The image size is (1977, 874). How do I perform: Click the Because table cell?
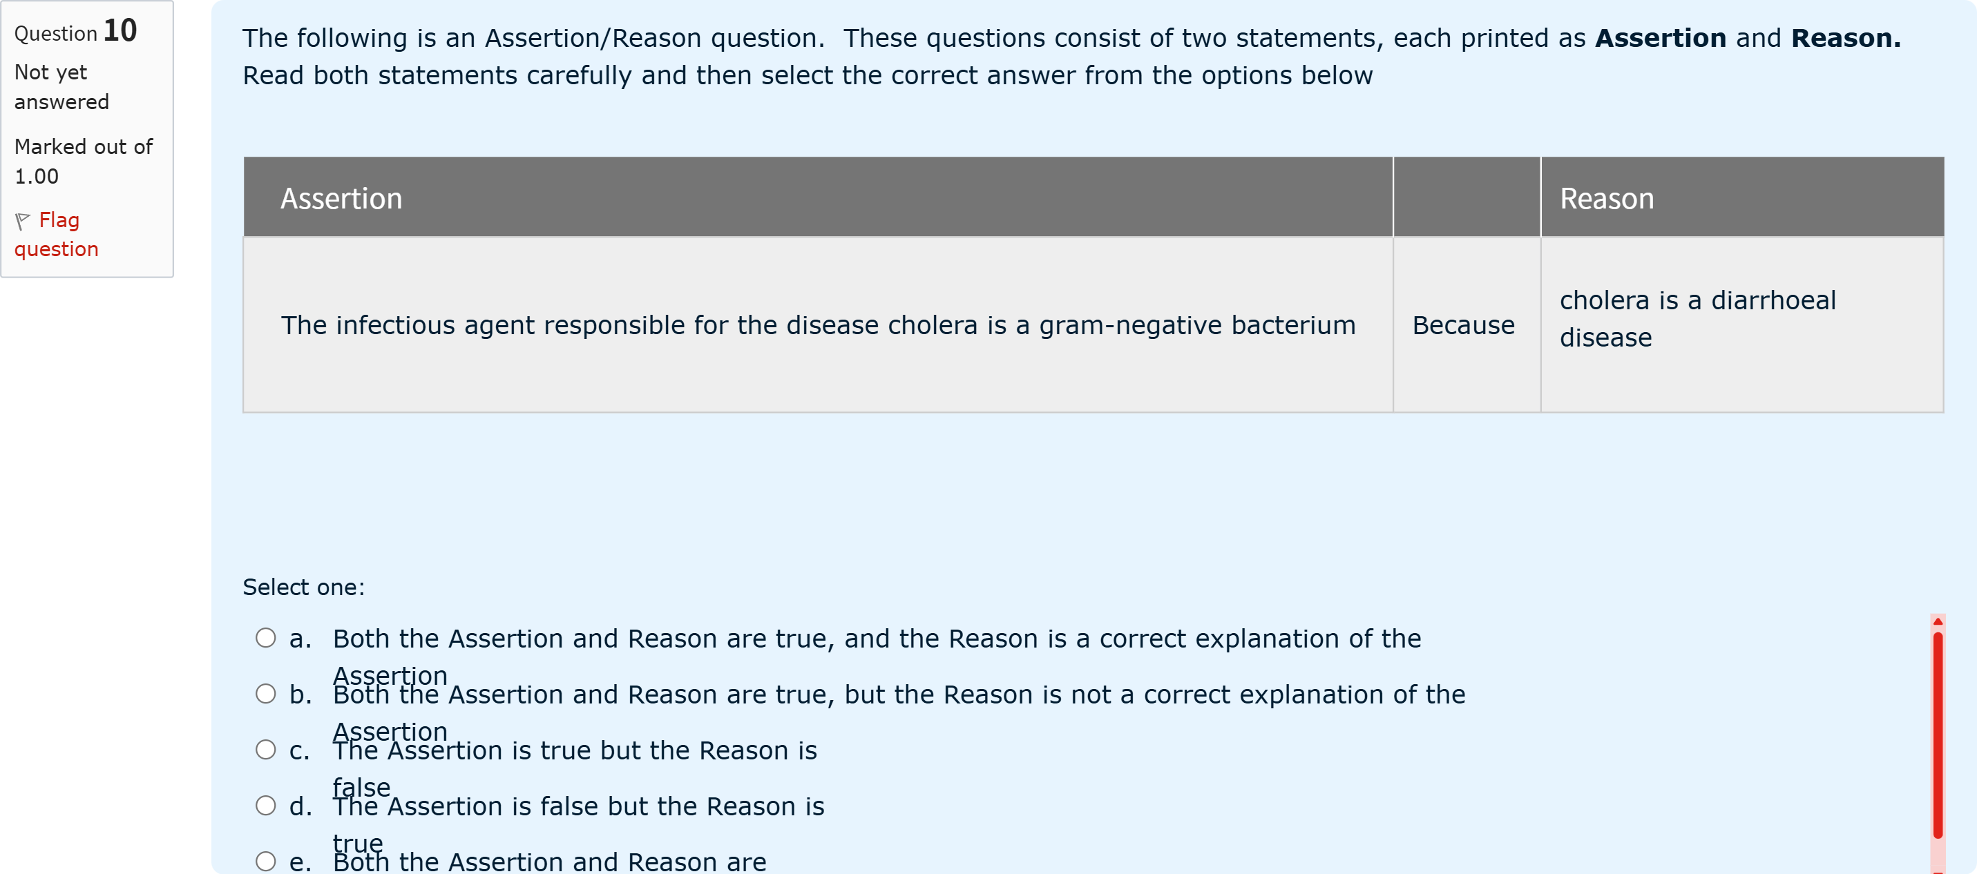1466,324
